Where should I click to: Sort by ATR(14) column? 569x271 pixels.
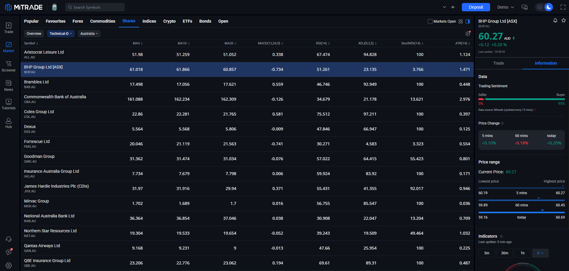click(x=463, y=43)
